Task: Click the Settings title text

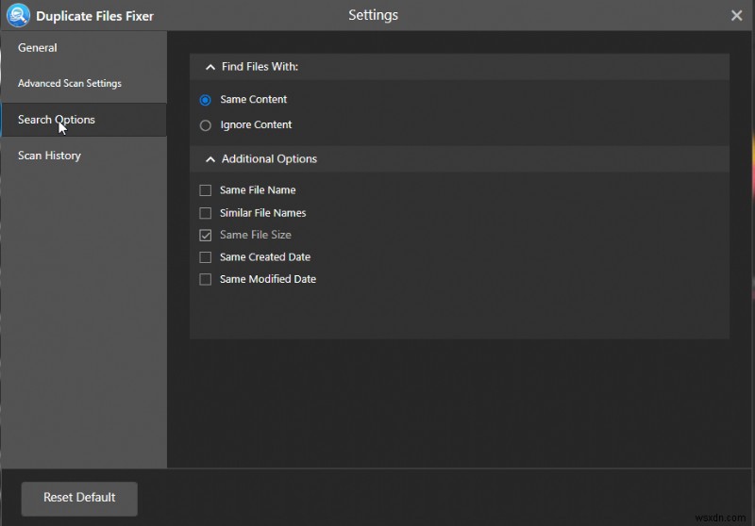Action: coord(373,15)
